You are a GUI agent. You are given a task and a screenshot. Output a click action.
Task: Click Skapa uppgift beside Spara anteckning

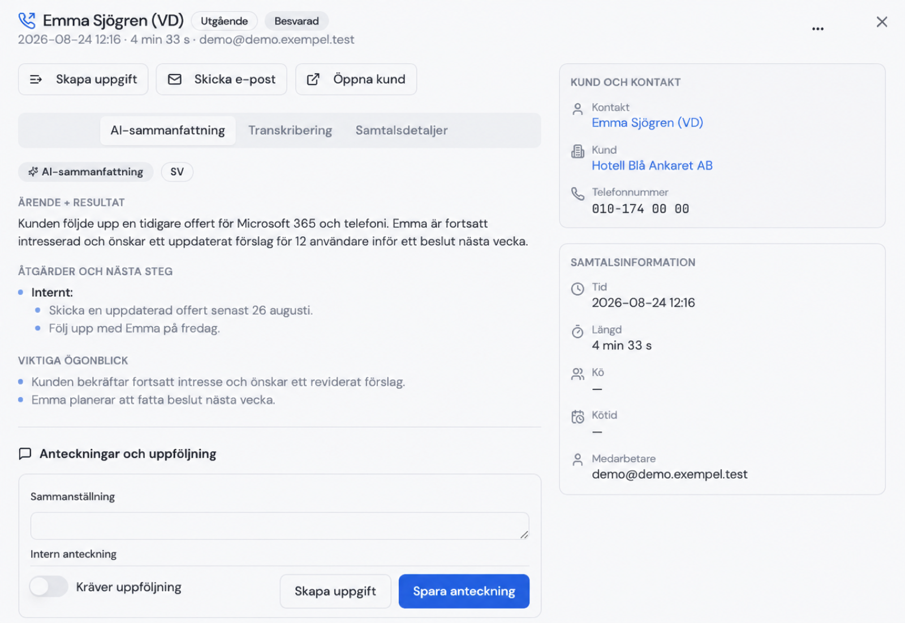(x=335, y=591)
